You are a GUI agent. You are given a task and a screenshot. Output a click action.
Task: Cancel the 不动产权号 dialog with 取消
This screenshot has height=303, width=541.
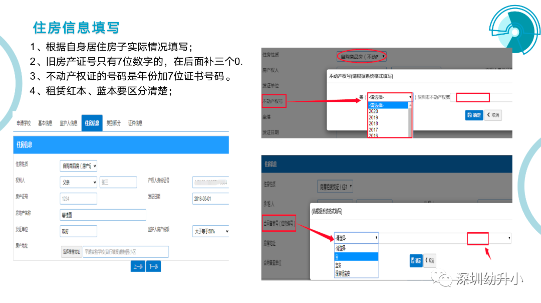click(x=493, y=115)
